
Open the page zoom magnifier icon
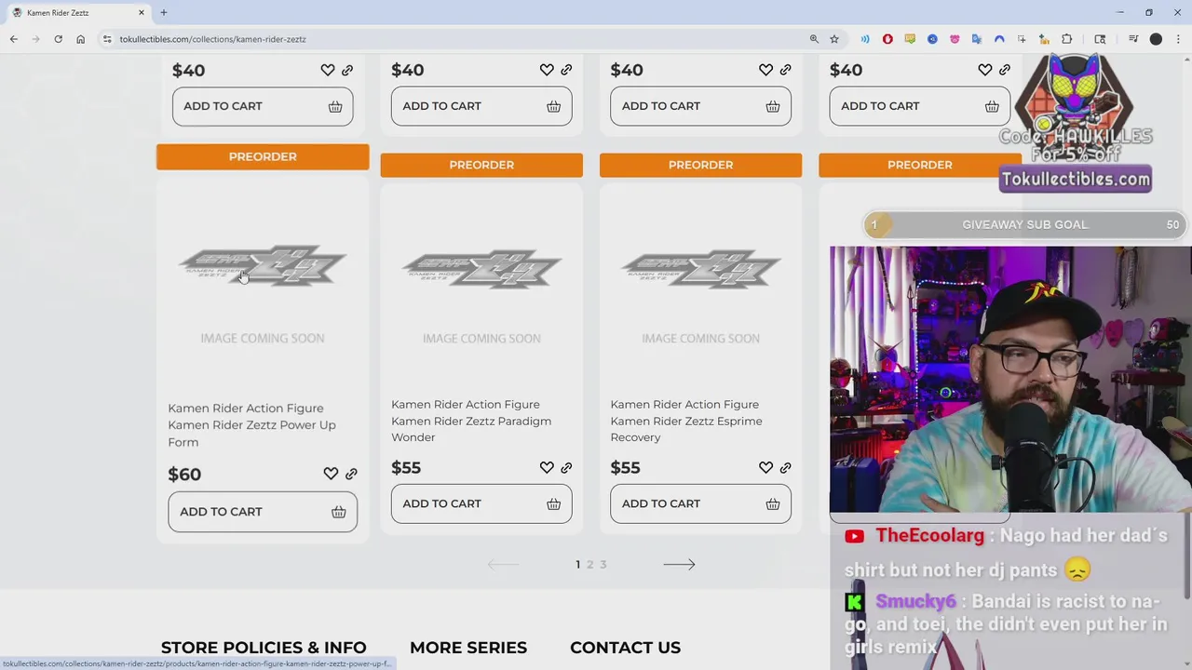click(814, 39)
